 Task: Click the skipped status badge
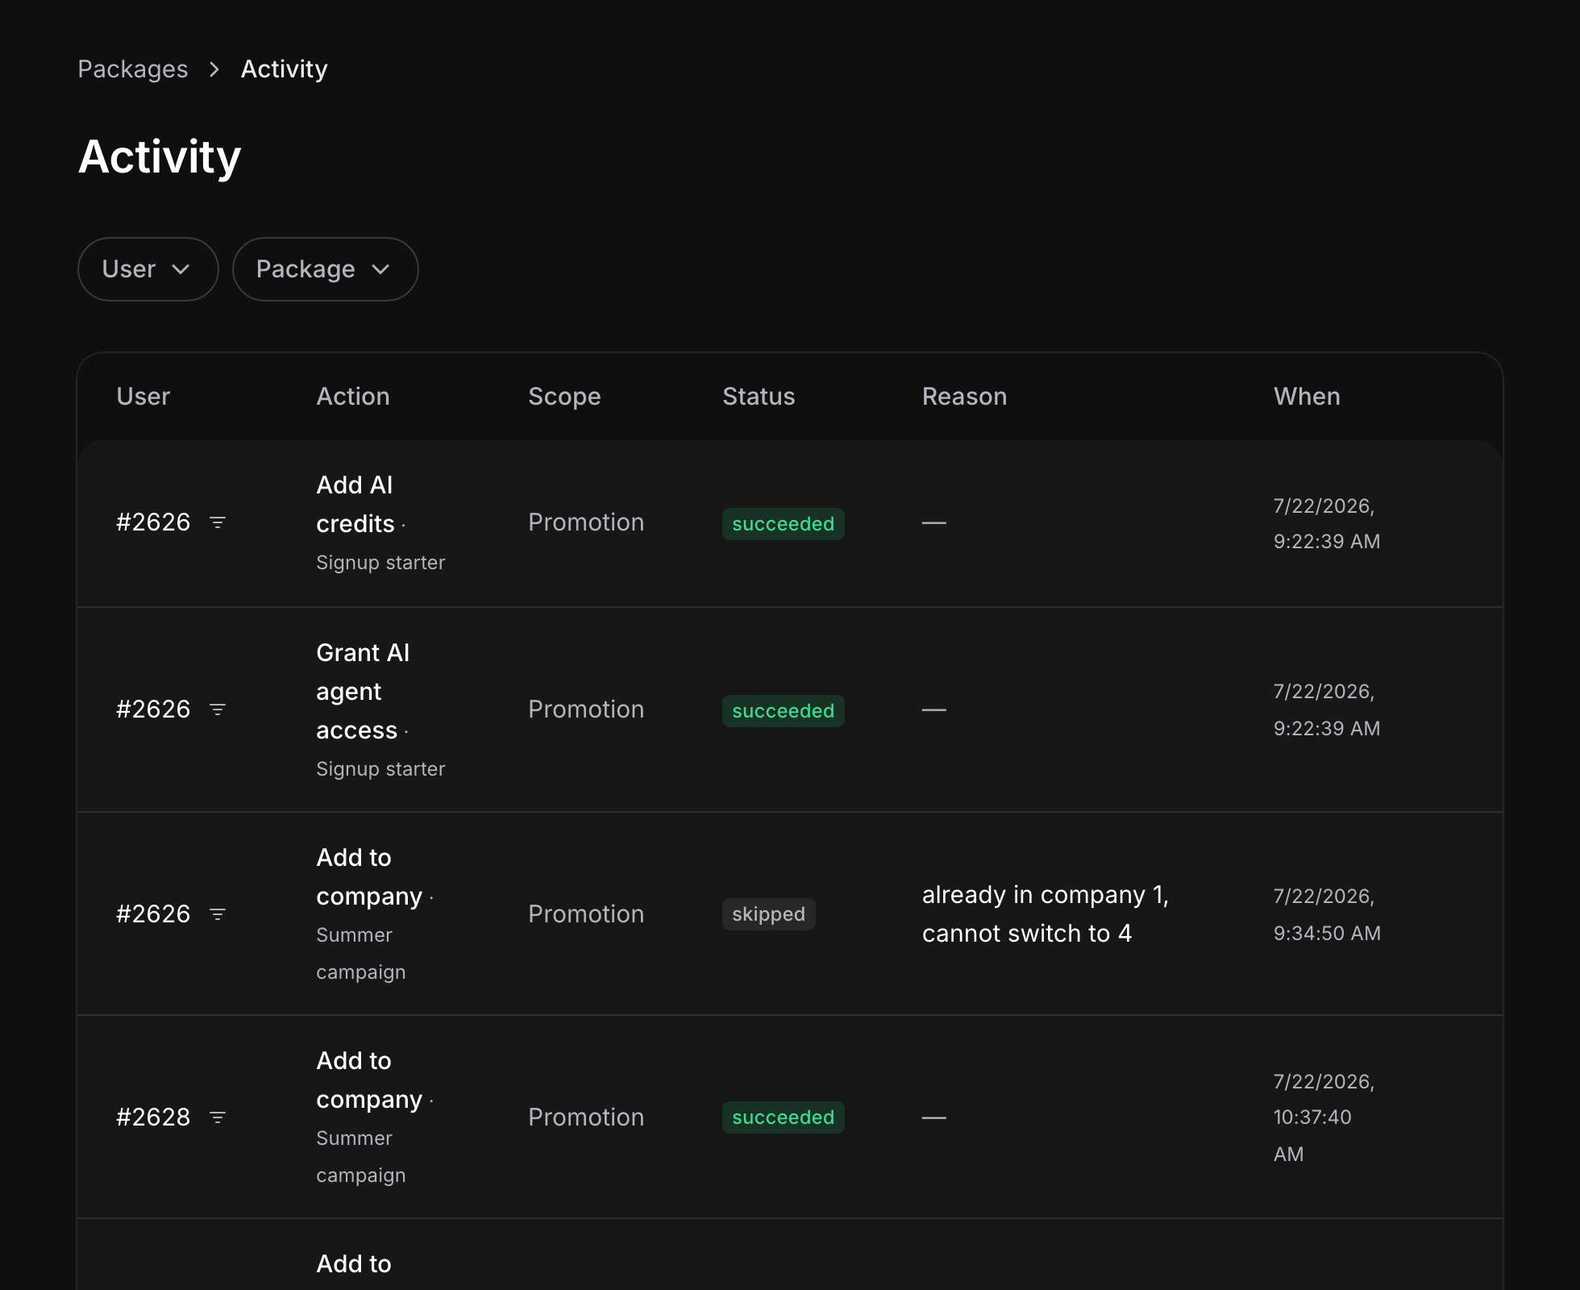pyautogui.click(x=769, y=914)
